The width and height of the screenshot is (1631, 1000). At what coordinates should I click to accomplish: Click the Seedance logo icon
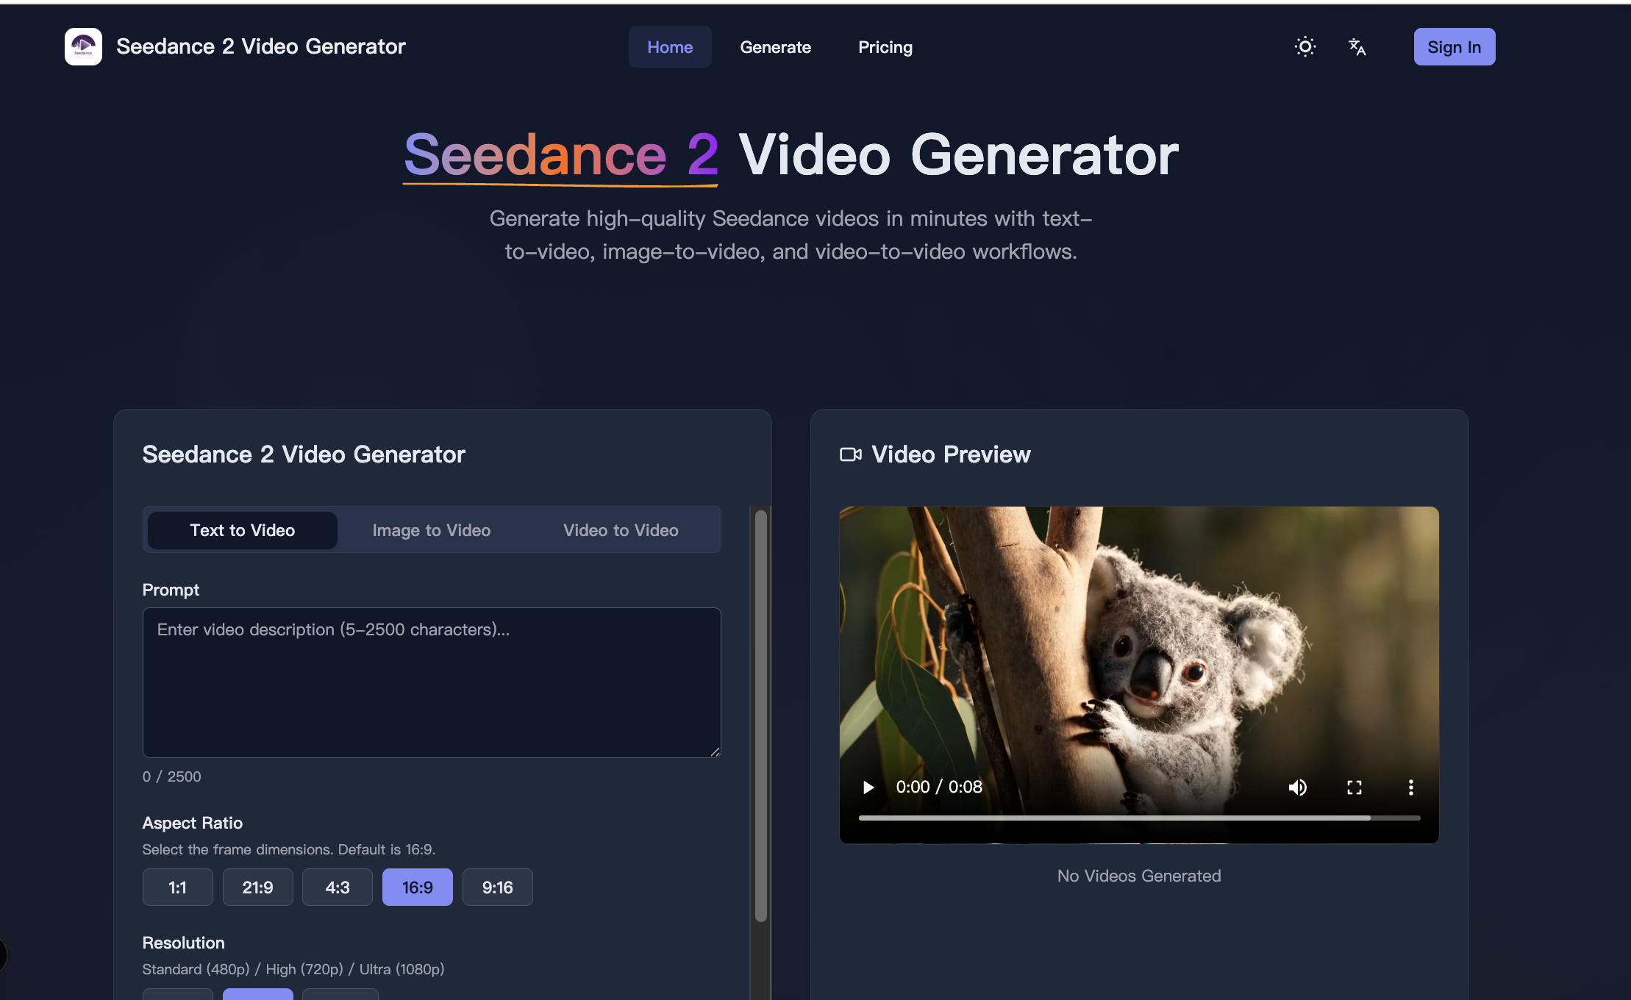[83, 46]
